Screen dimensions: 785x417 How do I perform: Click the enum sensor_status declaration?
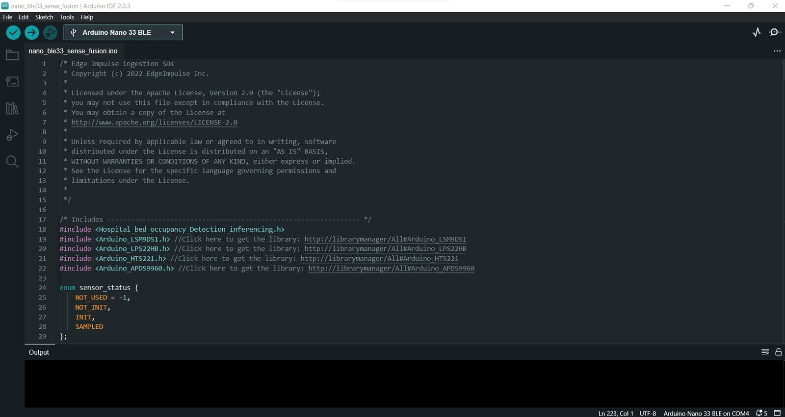point(99,288)
